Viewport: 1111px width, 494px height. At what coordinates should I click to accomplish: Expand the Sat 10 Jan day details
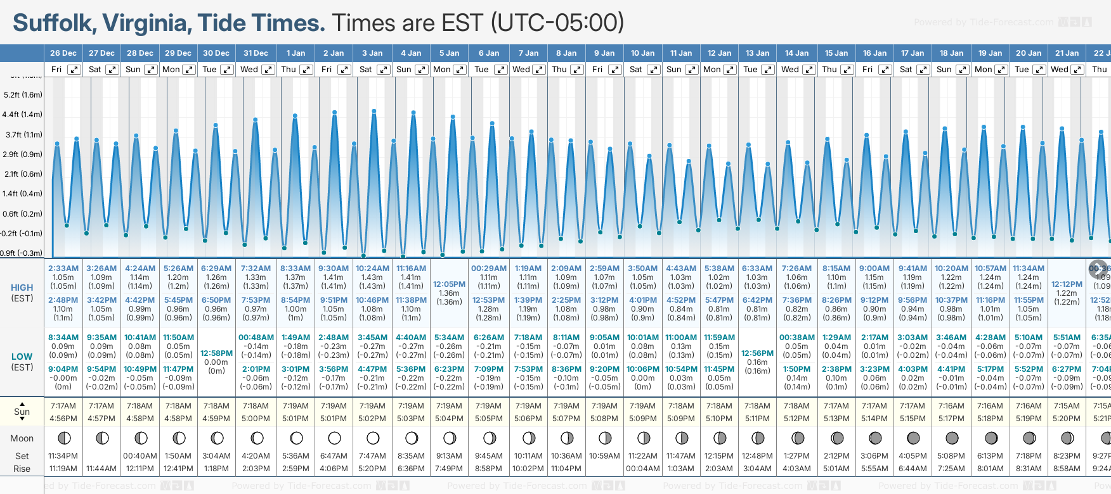pyautogui.click(x=654, y=70)
